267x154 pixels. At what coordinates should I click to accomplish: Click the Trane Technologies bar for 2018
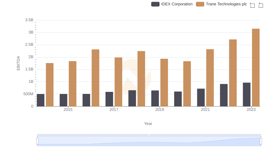141,79
